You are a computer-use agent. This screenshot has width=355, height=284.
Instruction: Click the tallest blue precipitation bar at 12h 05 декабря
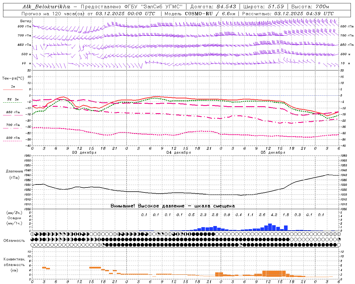coord(270,227)
